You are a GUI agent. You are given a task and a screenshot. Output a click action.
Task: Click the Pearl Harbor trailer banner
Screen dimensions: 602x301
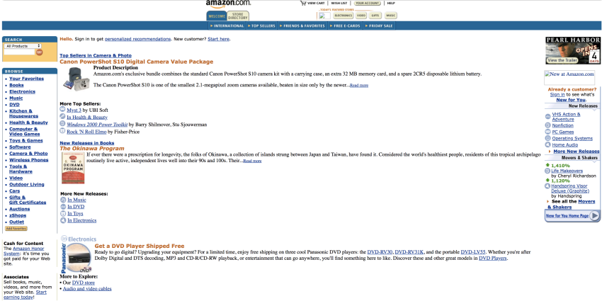(572, 50)
